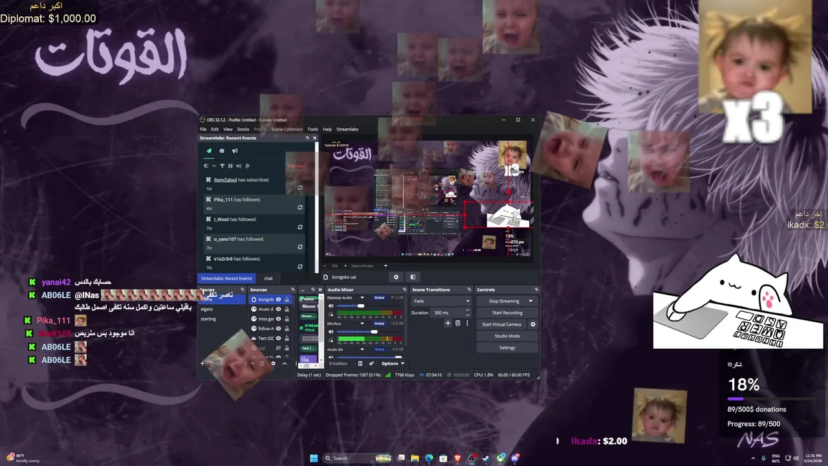Switch to the chat dock tab
828x466 pixels.
268,278
